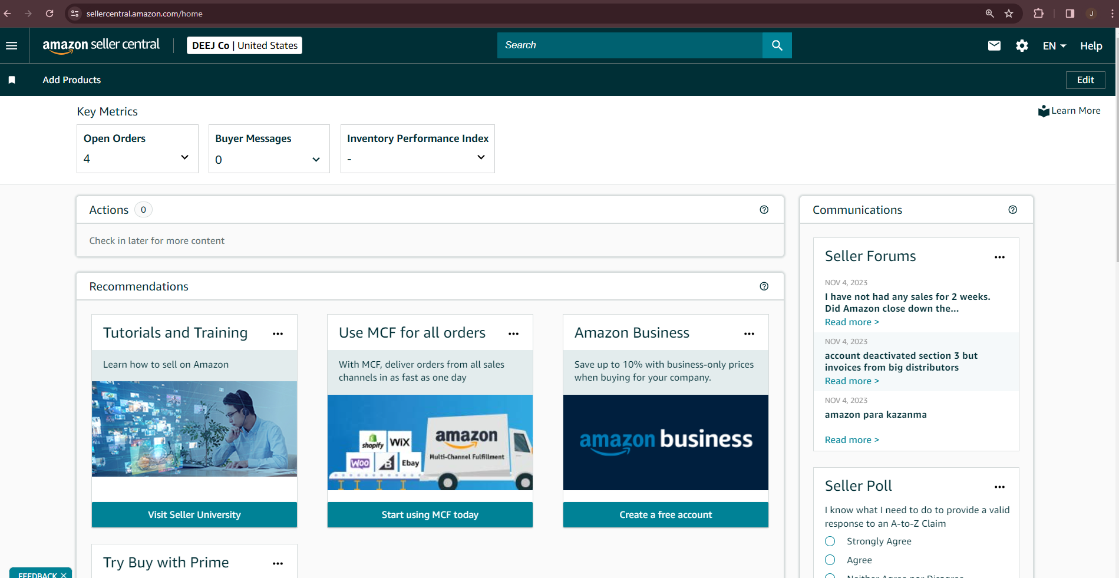The width and height of the screenshot is (1119, 578).
Task: Open the Communications help question icon
Action: 1013,210
